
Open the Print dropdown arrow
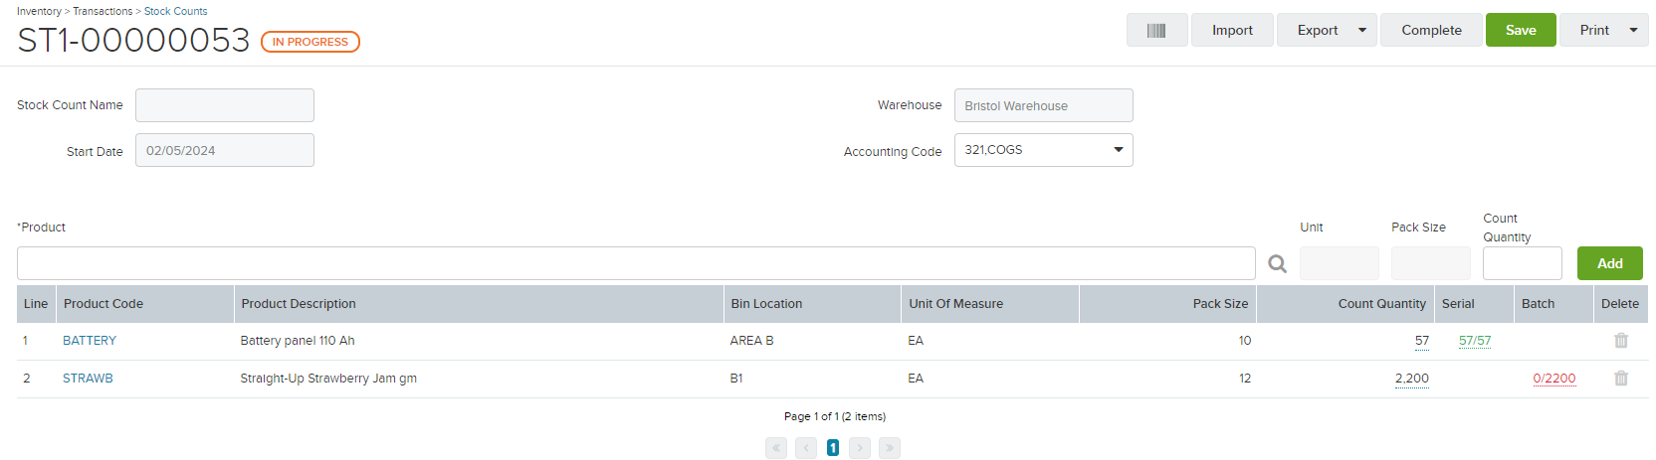[1633, 30]
